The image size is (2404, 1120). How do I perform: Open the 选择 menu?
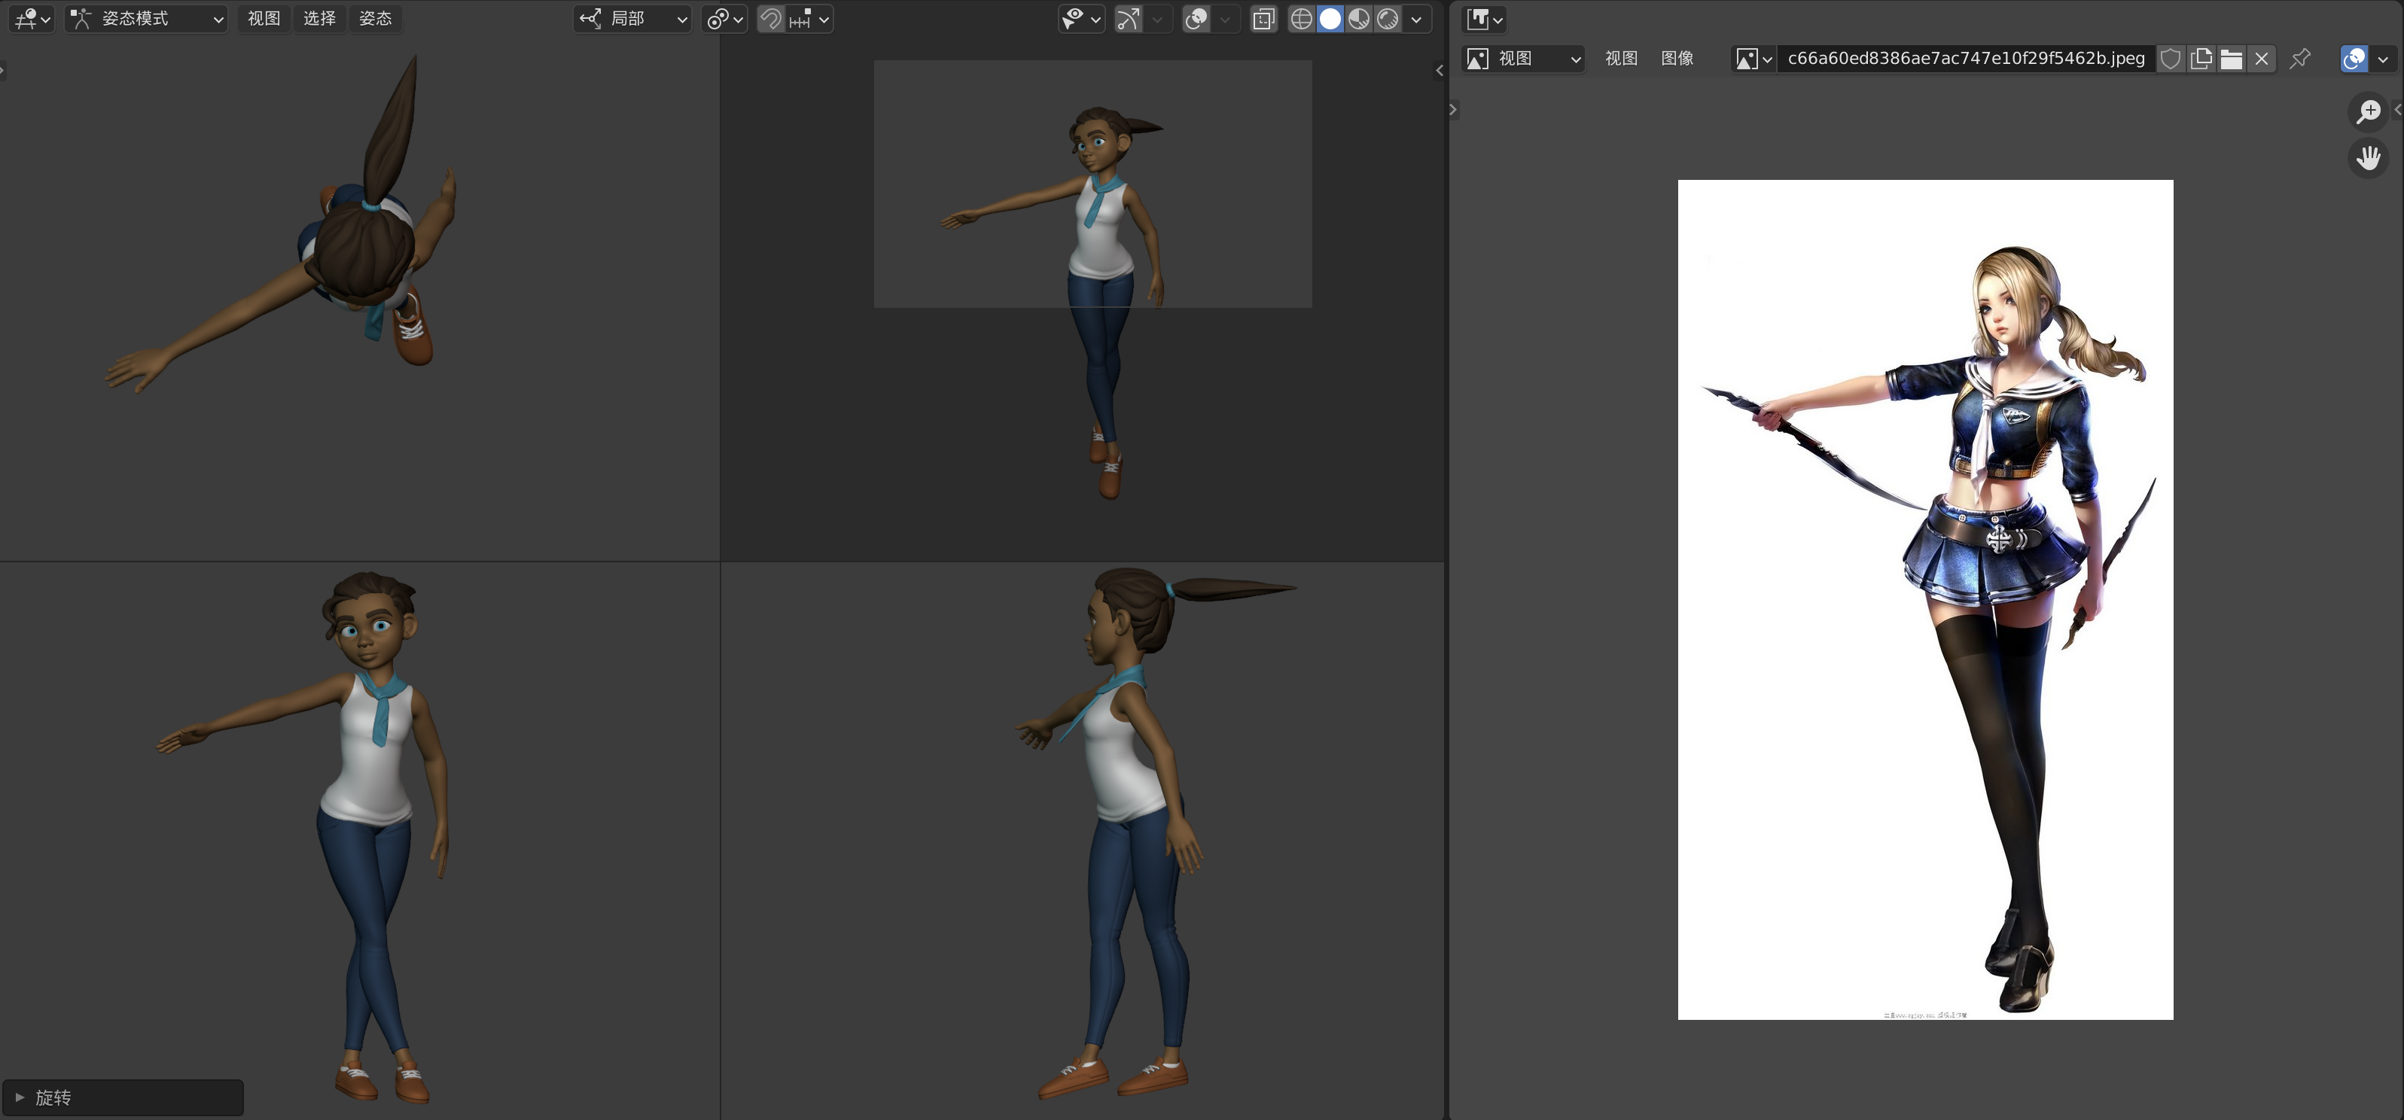tap(319, 19)
